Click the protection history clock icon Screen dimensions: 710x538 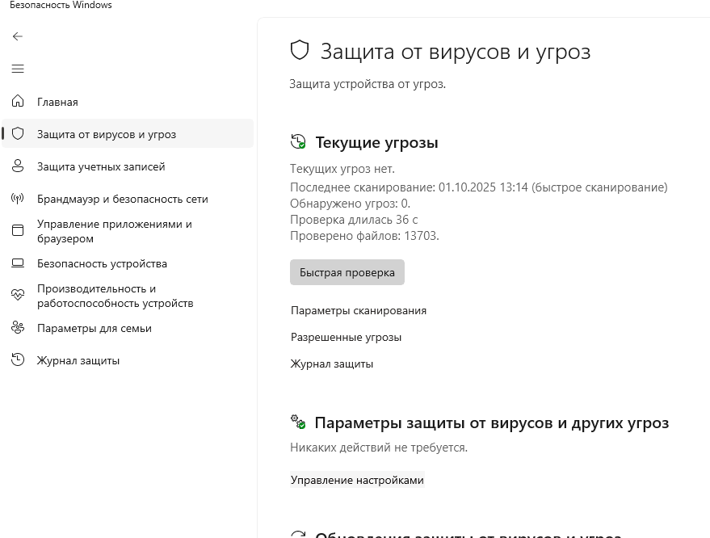coord(18,360)
